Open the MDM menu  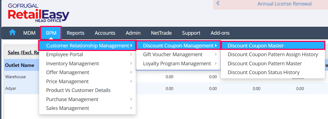click(29, 33)
